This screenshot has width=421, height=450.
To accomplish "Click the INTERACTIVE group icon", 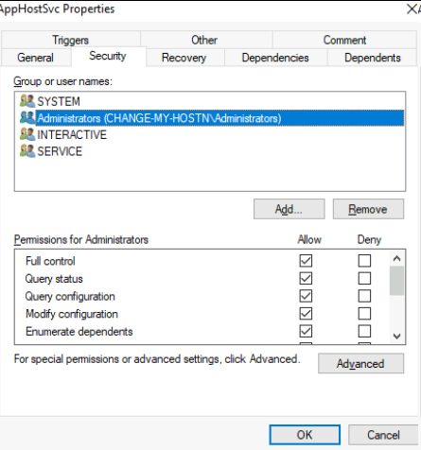I will [x=27, y=134].
